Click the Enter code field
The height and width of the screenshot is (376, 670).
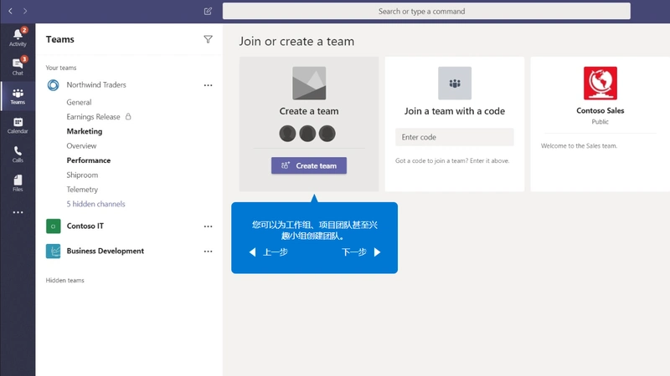click(455, 137)
